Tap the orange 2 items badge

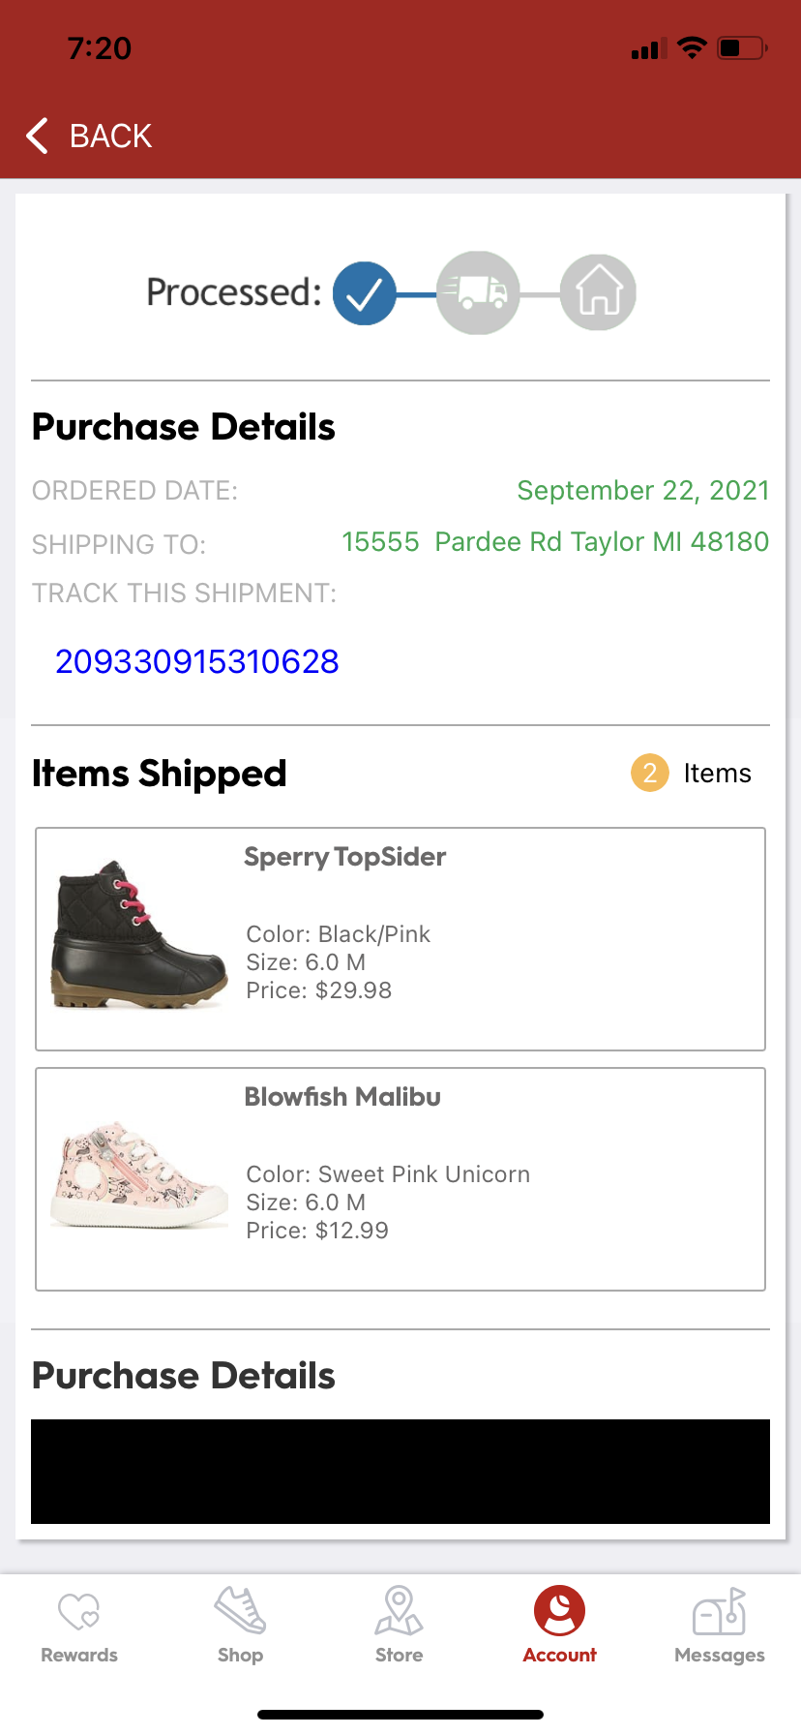click(x=650, y=773)
